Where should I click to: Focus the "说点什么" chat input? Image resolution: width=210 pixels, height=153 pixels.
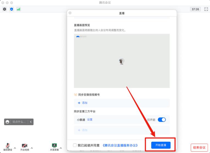click(19, 122)
